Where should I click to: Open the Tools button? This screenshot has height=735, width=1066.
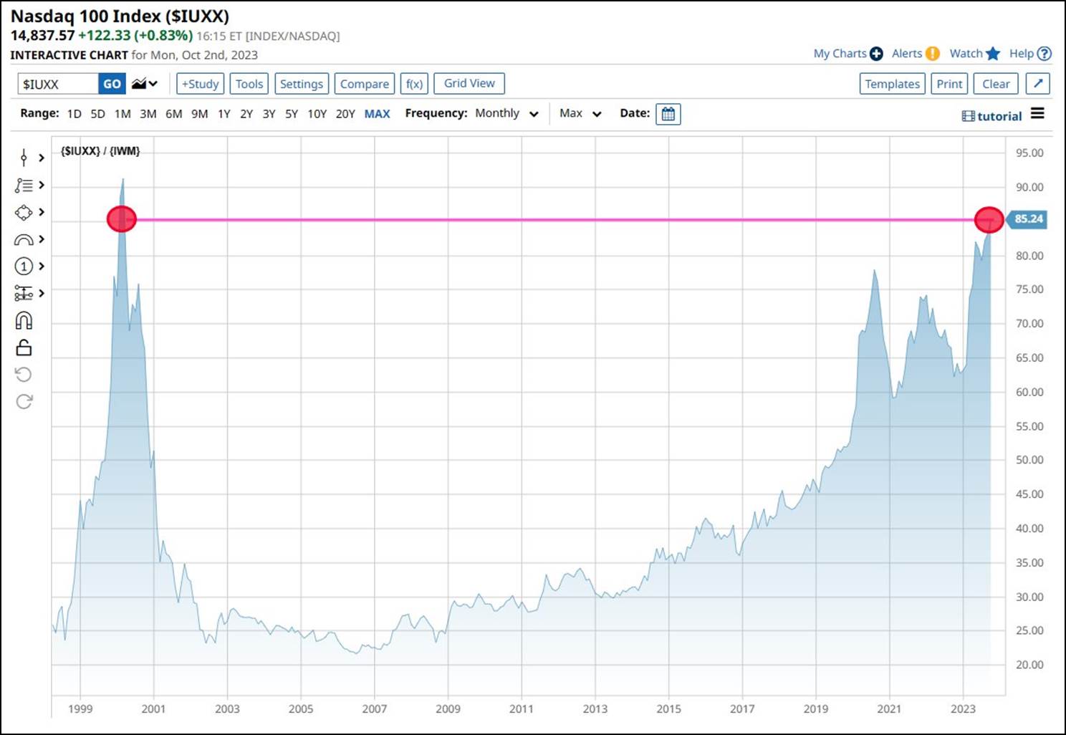[249, 84]
